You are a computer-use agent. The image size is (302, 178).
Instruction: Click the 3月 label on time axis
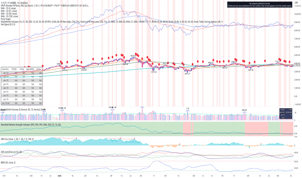coord(111,176)
